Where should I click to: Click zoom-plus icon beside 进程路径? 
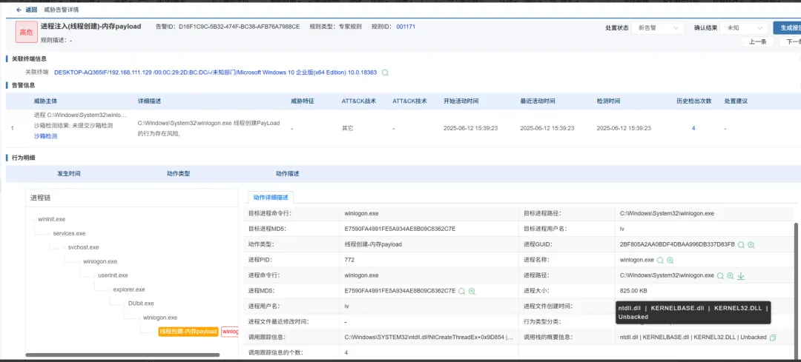[730, 275]
